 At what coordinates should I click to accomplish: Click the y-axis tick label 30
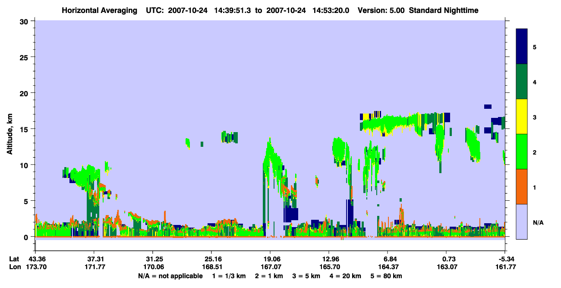(x=25, y=21)
